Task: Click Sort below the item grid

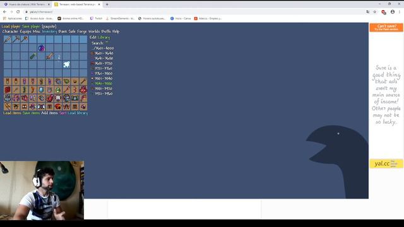Action: [x=63, y=113]
